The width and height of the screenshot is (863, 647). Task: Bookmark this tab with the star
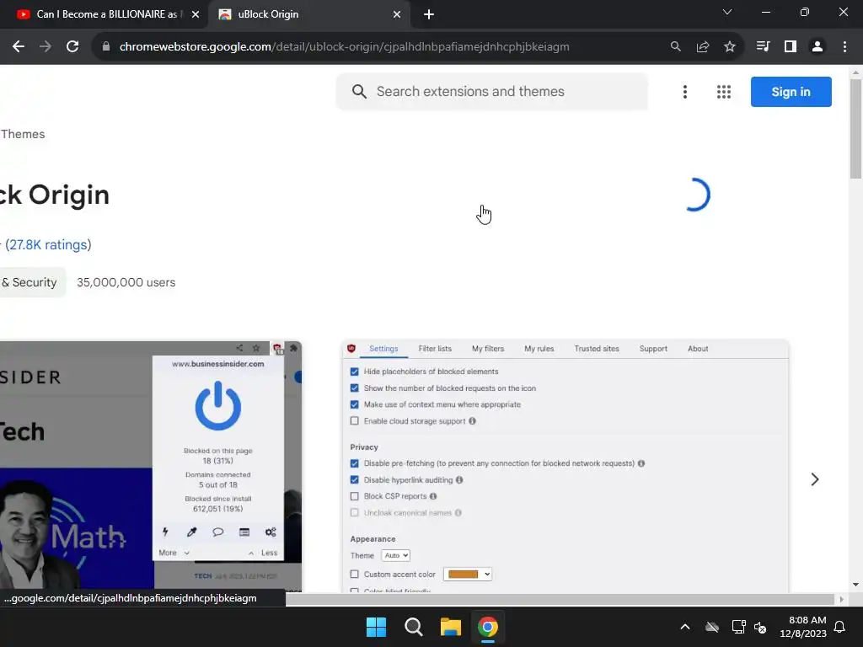click(730, 47)
